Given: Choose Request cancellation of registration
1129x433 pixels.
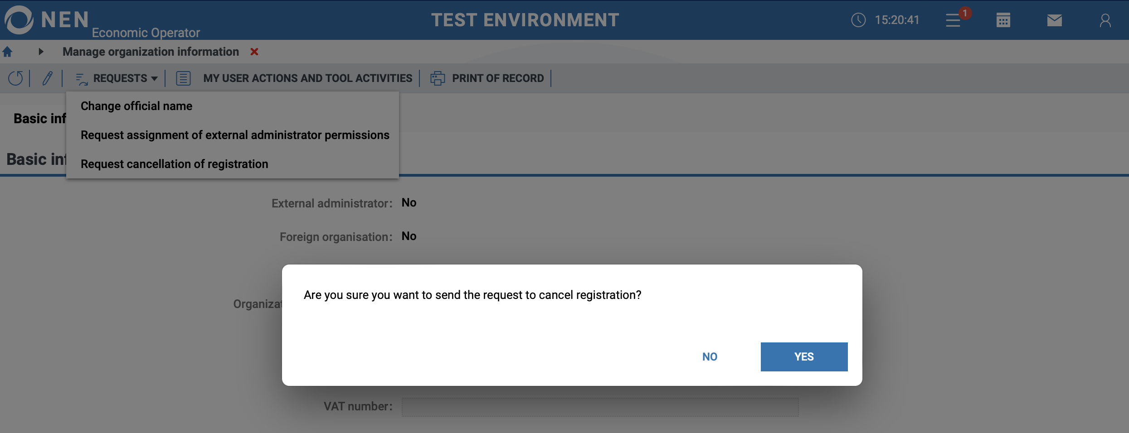Looking at the screenshot, I should (174, 164).
